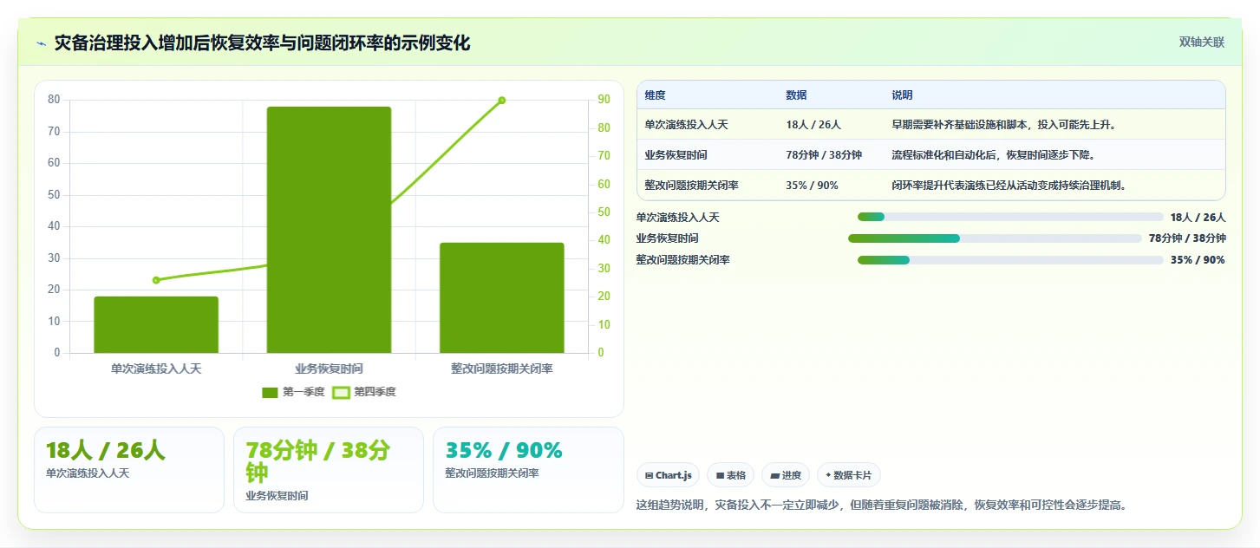Click the 维度 table column header
The height and width of the screenshot is (548, 1260).
(655, 95)
